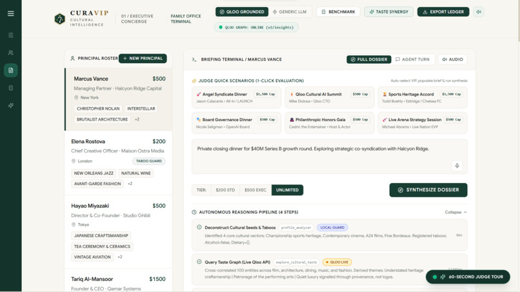Run the Sports Heritage Accord scenario
The height and width of the screenshot is (292, 520).
click(x=423, y=97)
